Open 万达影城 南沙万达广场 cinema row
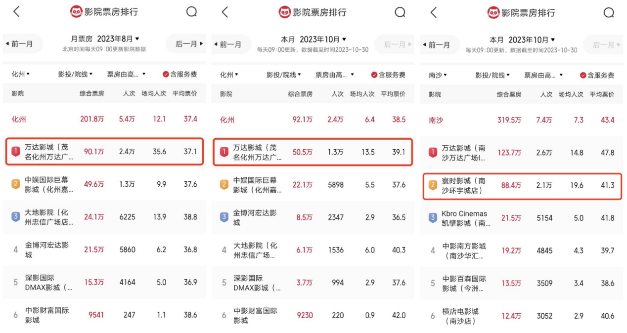The image size is (627, 333). pyautogui.click(x=522, y=153)
